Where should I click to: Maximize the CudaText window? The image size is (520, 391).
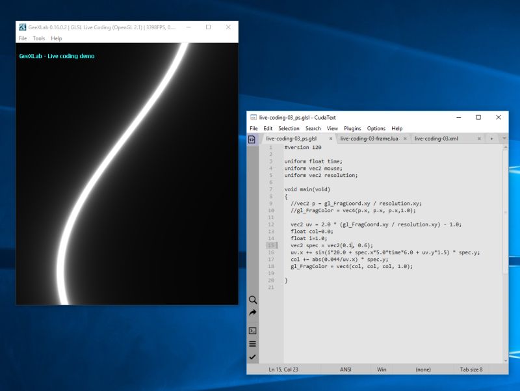pos(478,117)
